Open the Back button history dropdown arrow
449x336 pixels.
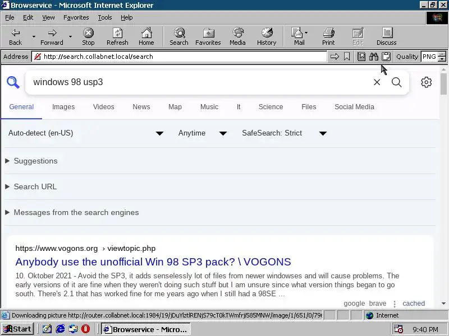[x=34, y=36]
